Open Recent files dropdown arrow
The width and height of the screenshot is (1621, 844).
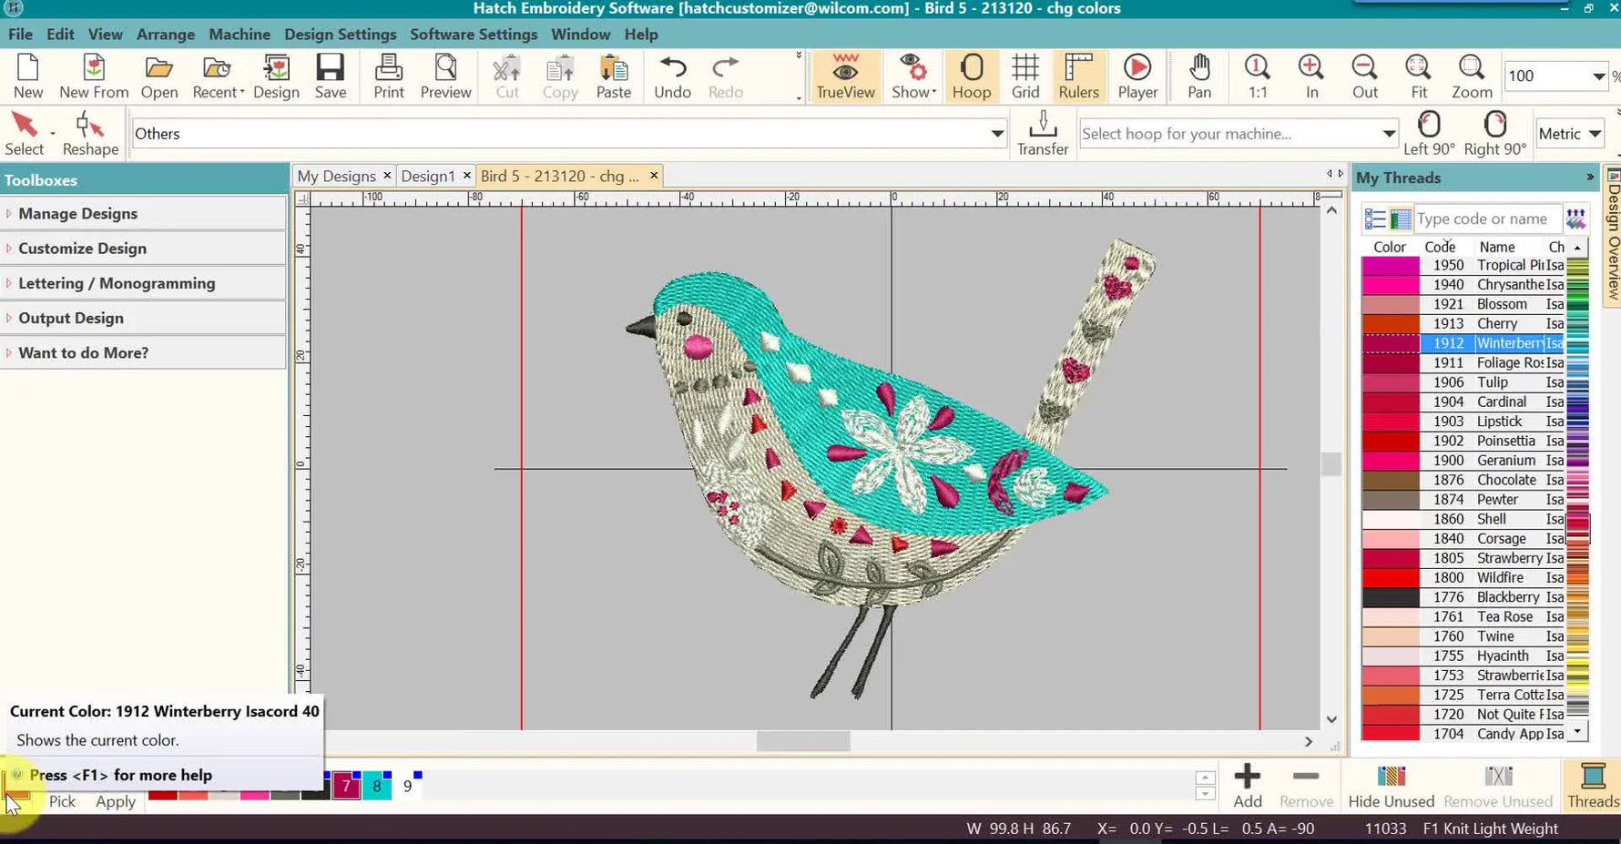tap(242, 92)
